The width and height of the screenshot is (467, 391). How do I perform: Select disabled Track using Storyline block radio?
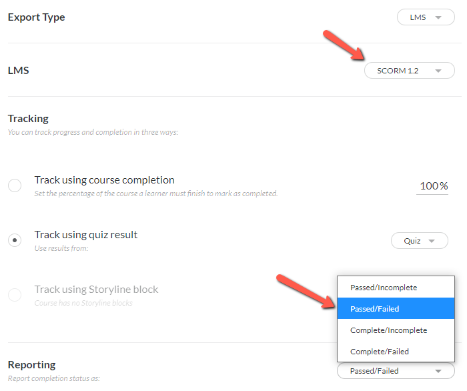15,295
